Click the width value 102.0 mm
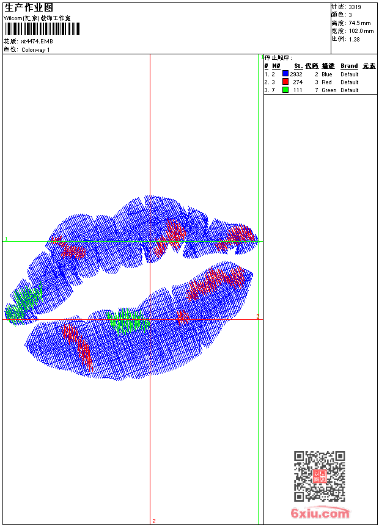The image size is (379, 525). point(361,31)
